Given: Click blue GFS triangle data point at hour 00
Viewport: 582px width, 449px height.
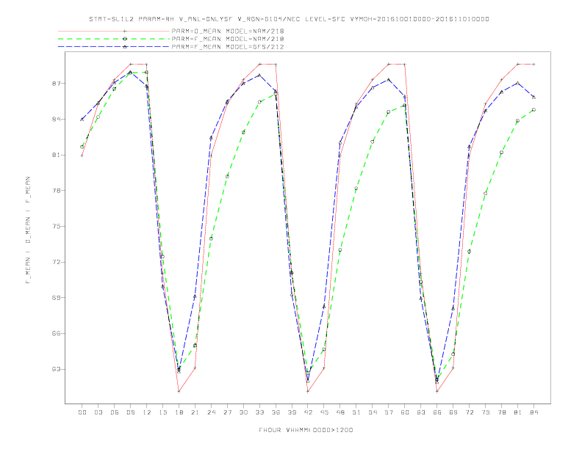Looking at the screenshot, I should (x=82, y=120).
